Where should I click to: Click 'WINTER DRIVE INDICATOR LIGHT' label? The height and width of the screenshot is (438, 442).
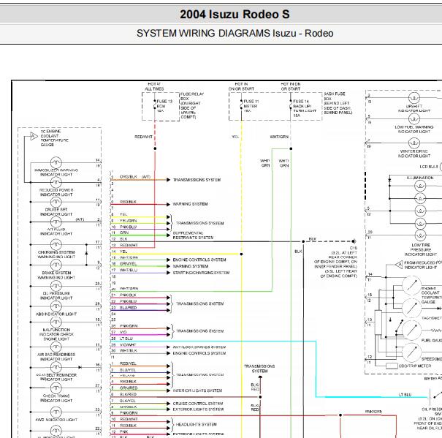(x=414, y=154)
